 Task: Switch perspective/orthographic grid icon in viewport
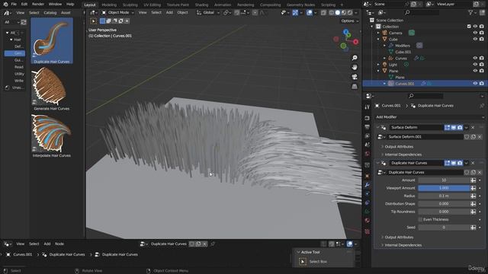(x=355, y=86)
